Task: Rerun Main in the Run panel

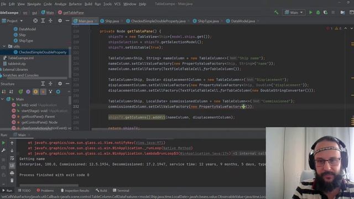Action: click(3, 143)
